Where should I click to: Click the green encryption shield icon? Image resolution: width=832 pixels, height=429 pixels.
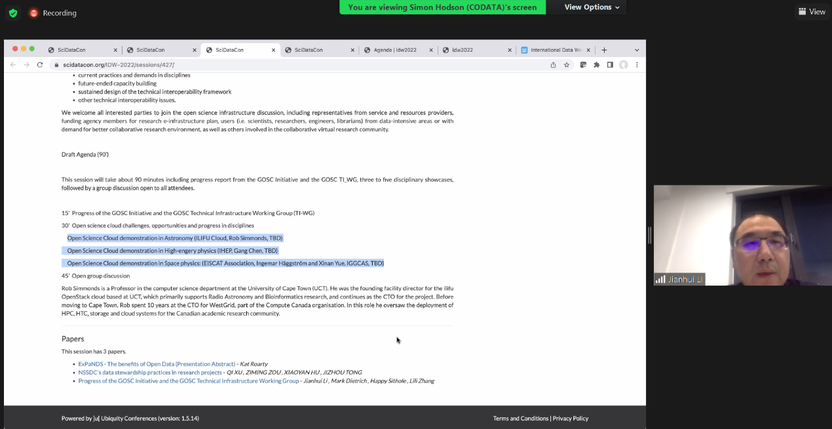tap(13, 13)
